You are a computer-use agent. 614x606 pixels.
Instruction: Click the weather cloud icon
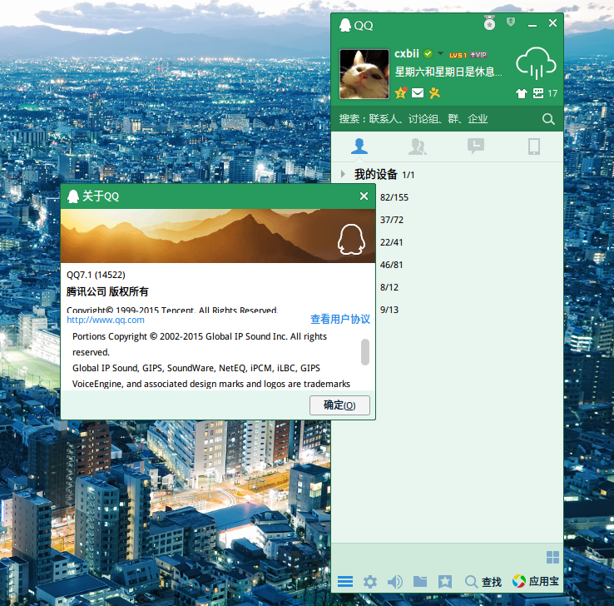click(x=535, y=63)
